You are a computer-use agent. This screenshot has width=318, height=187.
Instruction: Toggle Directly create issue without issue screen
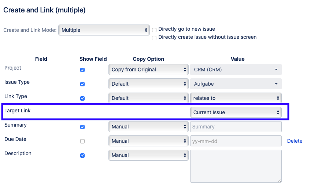(154, 38)
